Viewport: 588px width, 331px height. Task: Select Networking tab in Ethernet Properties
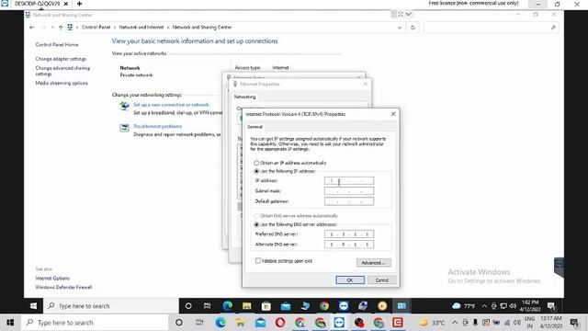tap(245, 97)
